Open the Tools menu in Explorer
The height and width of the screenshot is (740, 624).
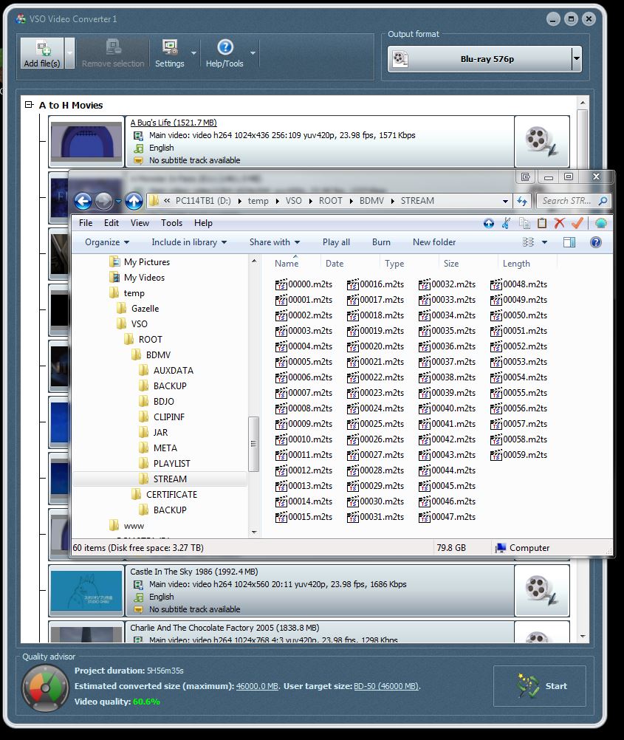click(171, 223)
